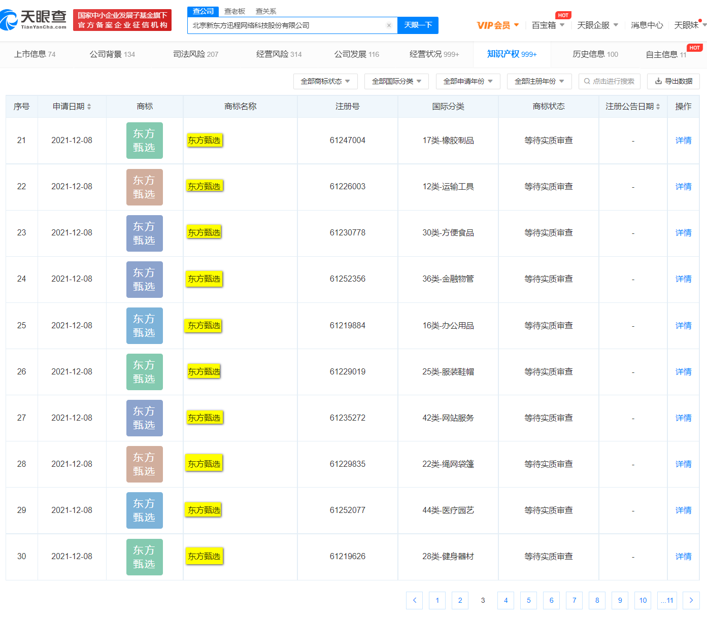
Task: Switch to 历史信息 tab
Action: click(x=595, y=54)
